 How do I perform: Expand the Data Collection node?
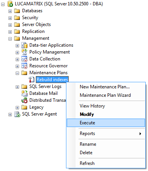pos(17,59)
